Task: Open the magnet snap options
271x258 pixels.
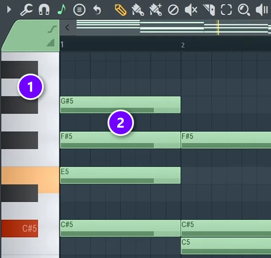Action: pyautogui.click(x=44, y=10)
